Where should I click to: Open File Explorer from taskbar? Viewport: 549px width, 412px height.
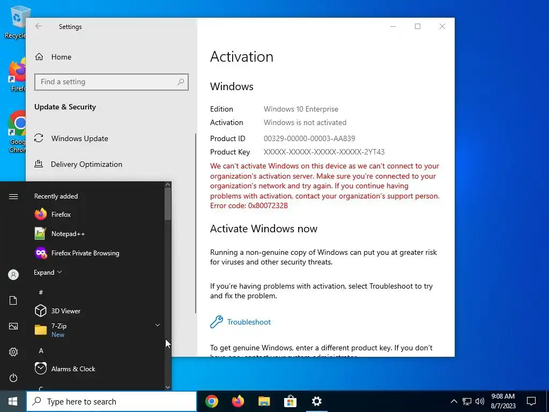pos(264,401)
